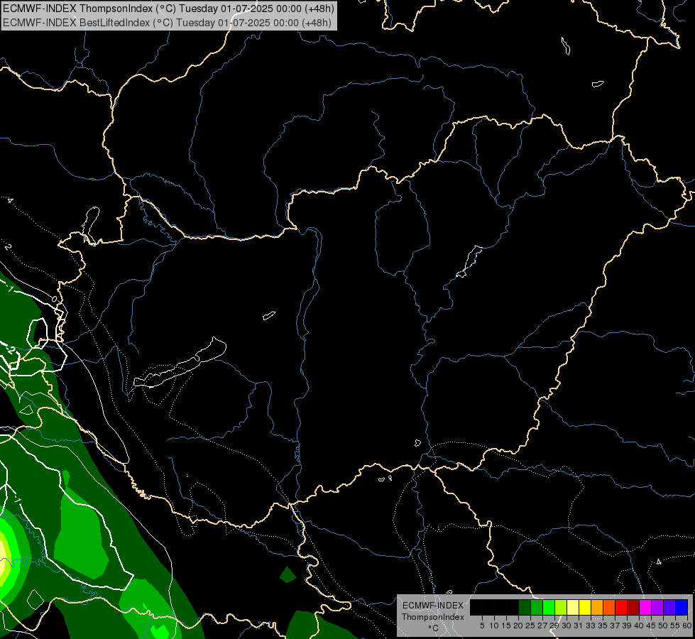Viewport: 695px width, 639px height.
Task: Click the '20' value on the legend scale
Action: 518,626
